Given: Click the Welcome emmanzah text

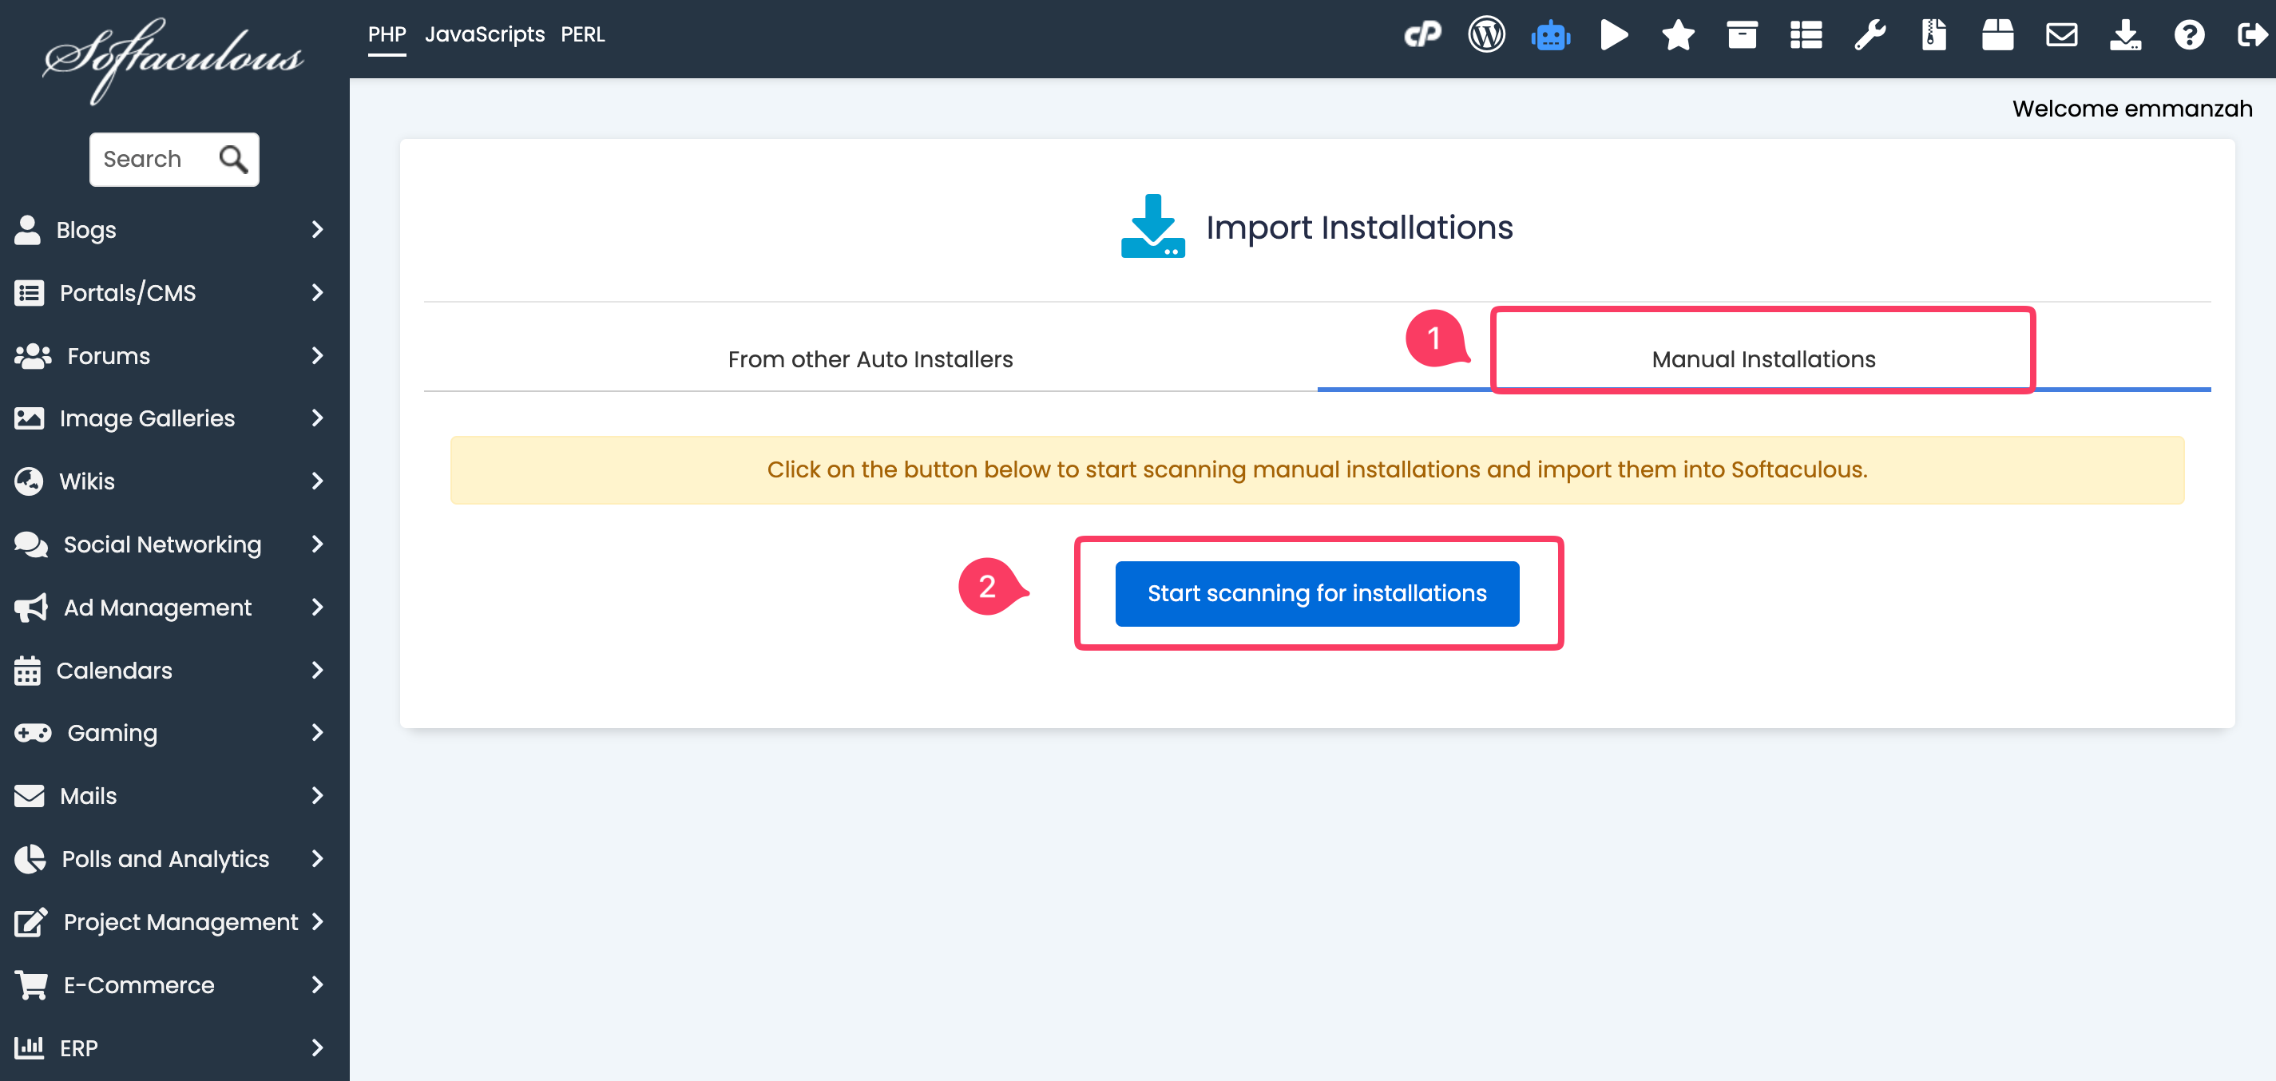Looking at the screenshot, I should (x=2132, y=109).
